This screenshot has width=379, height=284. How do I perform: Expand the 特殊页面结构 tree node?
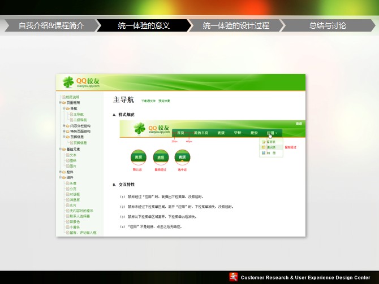coord(64,131)
